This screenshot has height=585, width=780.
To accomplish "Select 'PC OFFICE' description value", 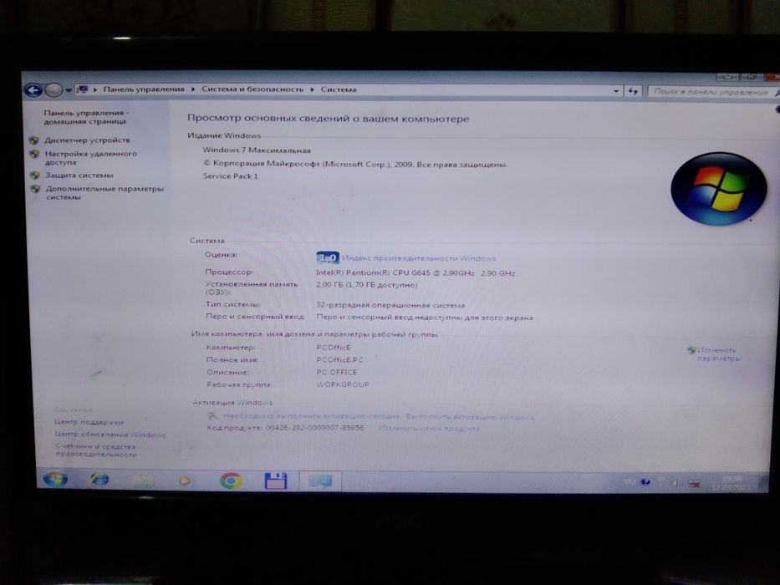I will [x=337, y=372].
